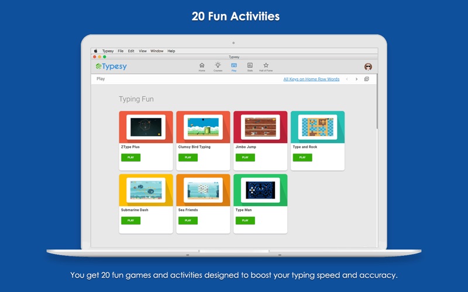Open the Help menu
The height and width of the screenshot is (292, 468).
pos(171,51)
